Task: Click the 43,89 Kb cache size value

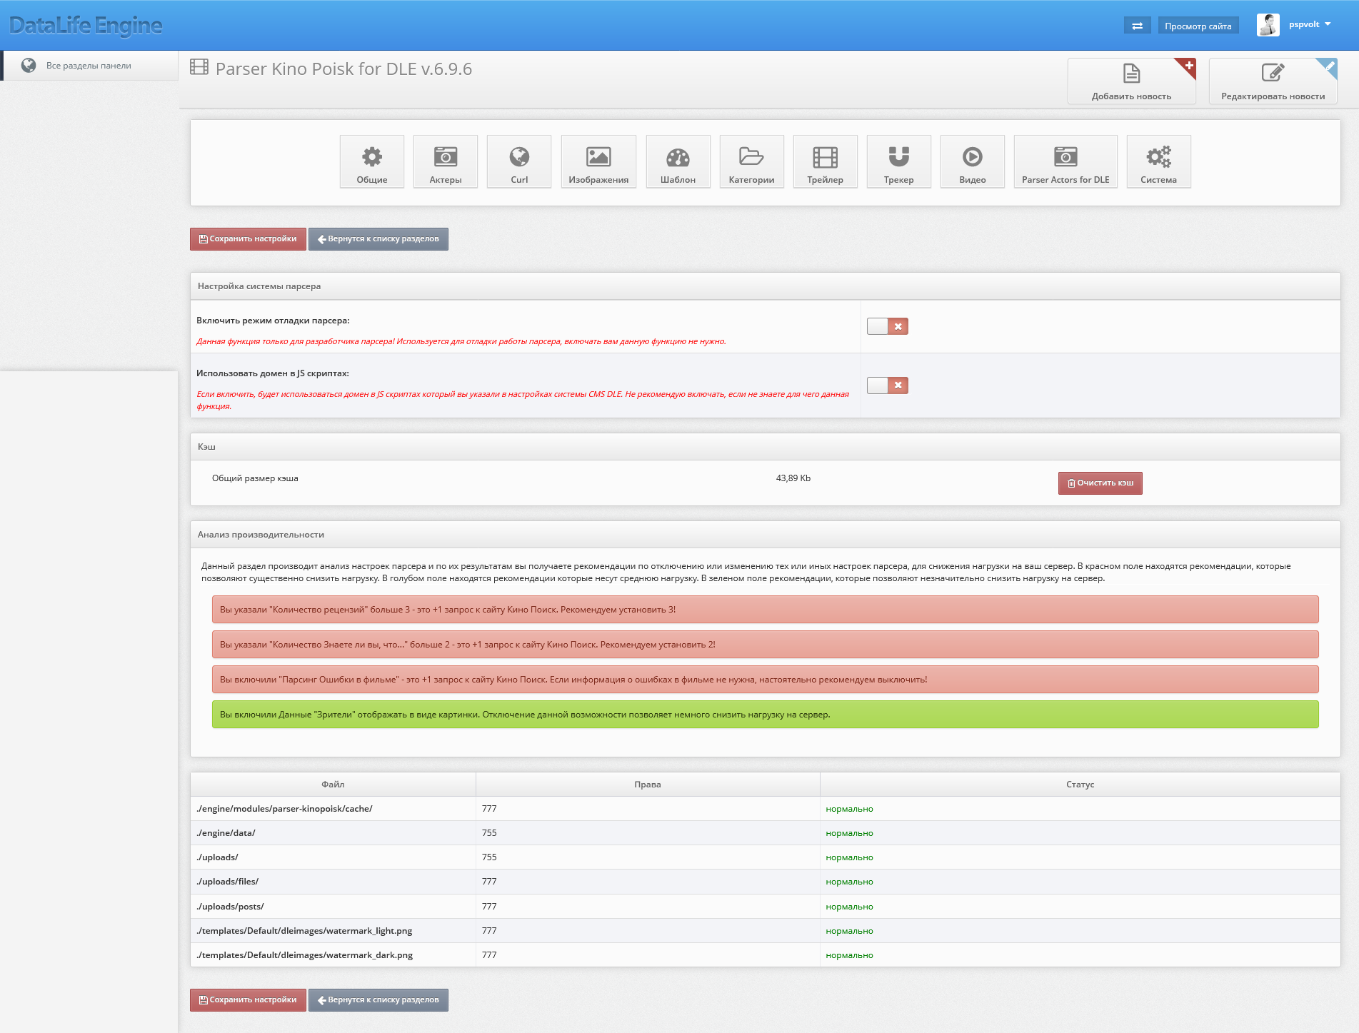Action: coord(793,478)
